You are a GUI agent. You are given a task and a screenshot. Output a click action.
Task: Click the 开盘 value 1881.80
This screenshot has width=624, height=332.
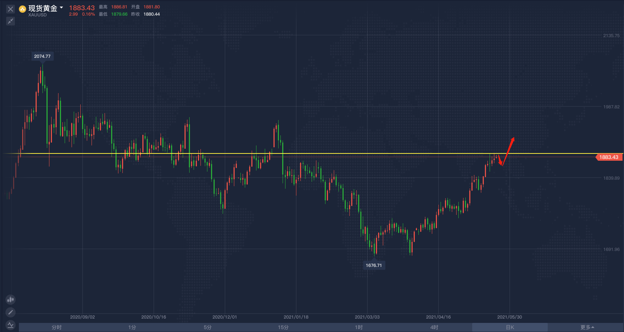pos(151,7)
